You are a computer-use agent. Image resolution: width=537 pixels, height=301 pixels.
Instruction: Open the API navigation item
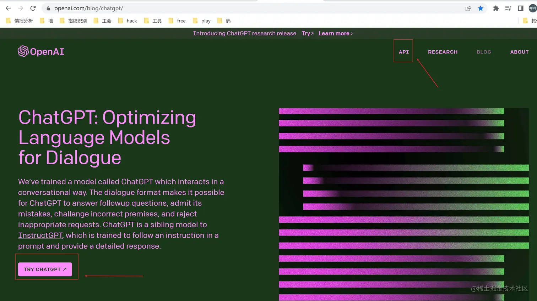pyautogui.click(x=403, y=52)
